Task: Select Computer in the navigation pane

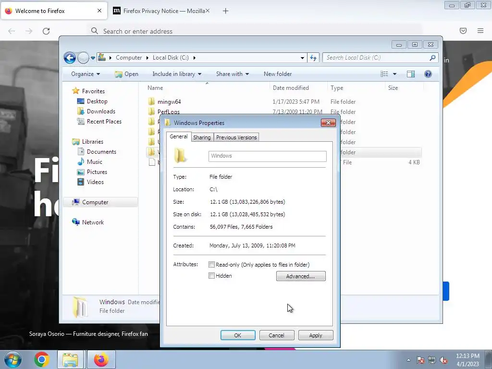Action: (x=95, y=202)
